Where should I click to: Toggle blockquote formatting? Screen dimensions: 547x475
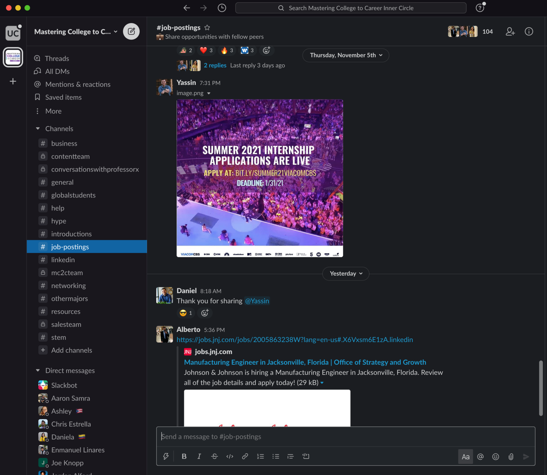[291, 457]
